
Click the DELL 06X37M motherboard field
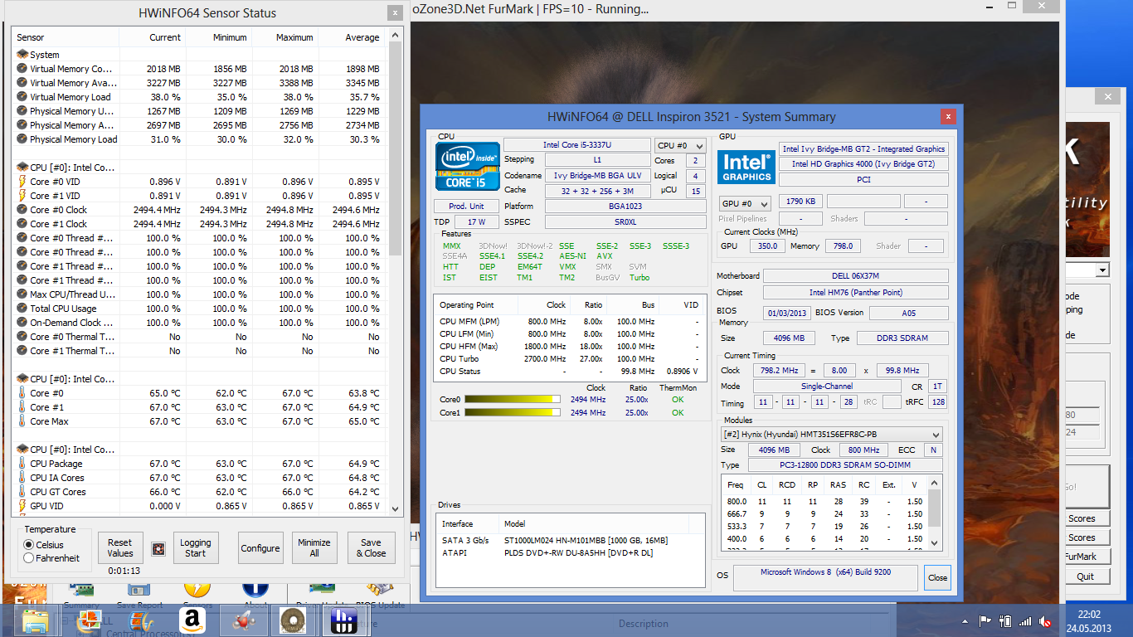(x=855, y=276)
